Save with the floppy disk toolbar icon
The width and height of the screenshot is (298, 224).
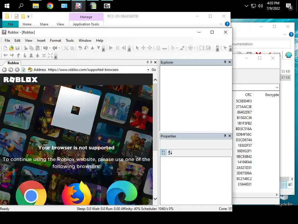click(x=17, y=48)
